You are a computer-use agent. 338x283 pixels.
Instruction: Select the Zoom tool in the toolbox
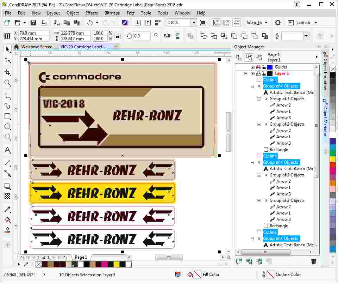coord(7,83)
